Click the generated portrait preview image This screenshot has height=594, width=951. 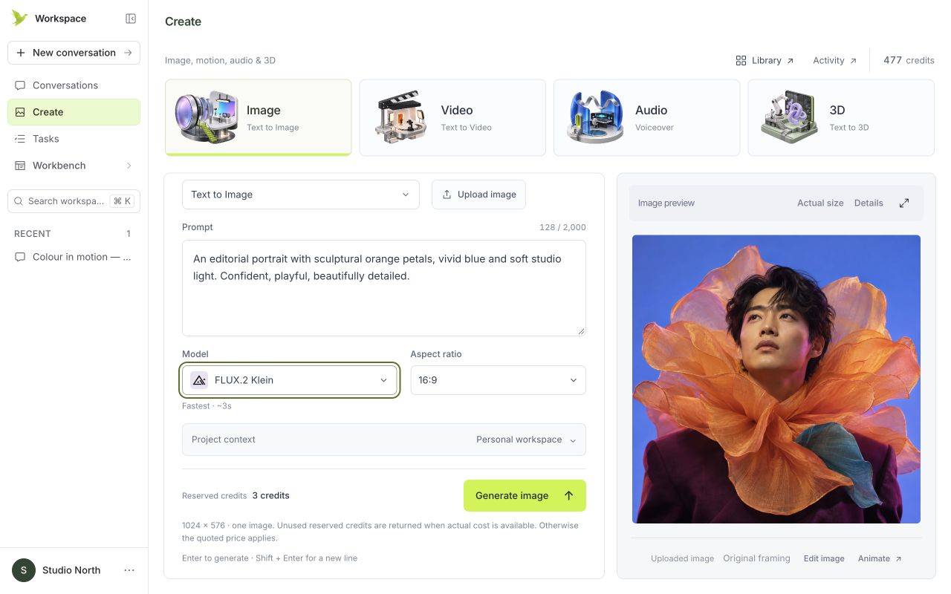point(776,379)
